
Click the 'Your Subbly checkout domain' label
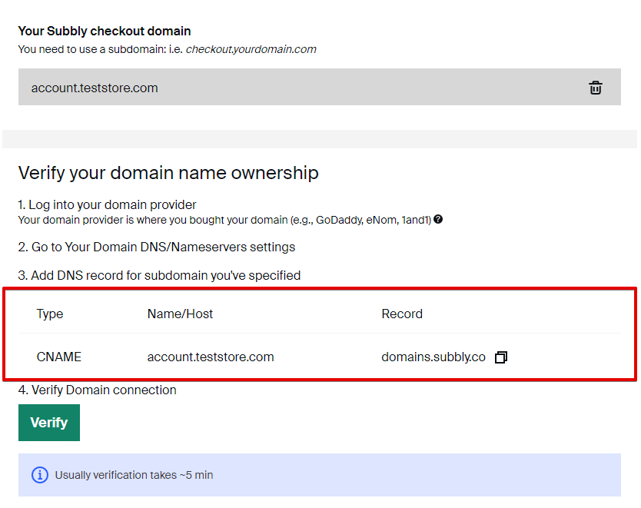105,31
